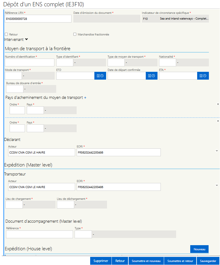Expand the Transporteur details chevron
The height and width of the screenshot is (265, 220).
[217, 185]
